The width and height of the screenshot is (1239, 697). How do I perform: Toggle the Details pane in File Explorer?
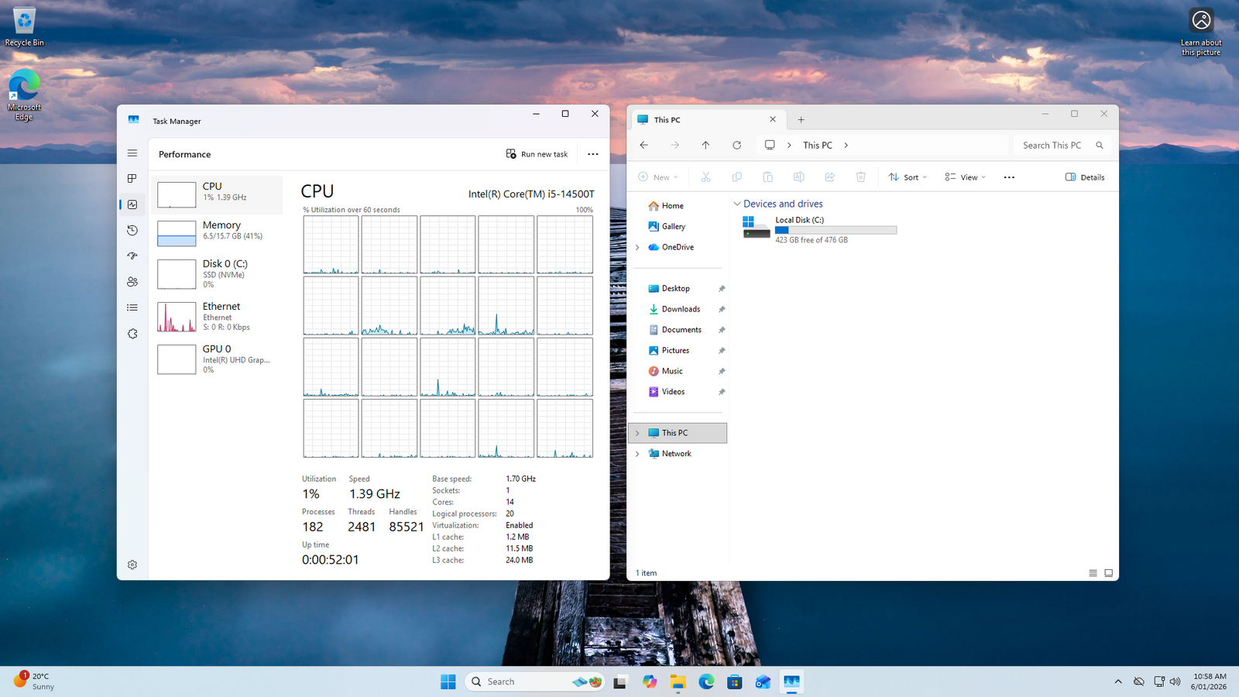click(1085, 177)
